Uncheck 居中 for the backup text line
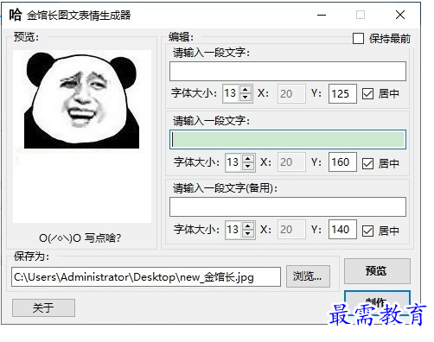 click(367, 231)
